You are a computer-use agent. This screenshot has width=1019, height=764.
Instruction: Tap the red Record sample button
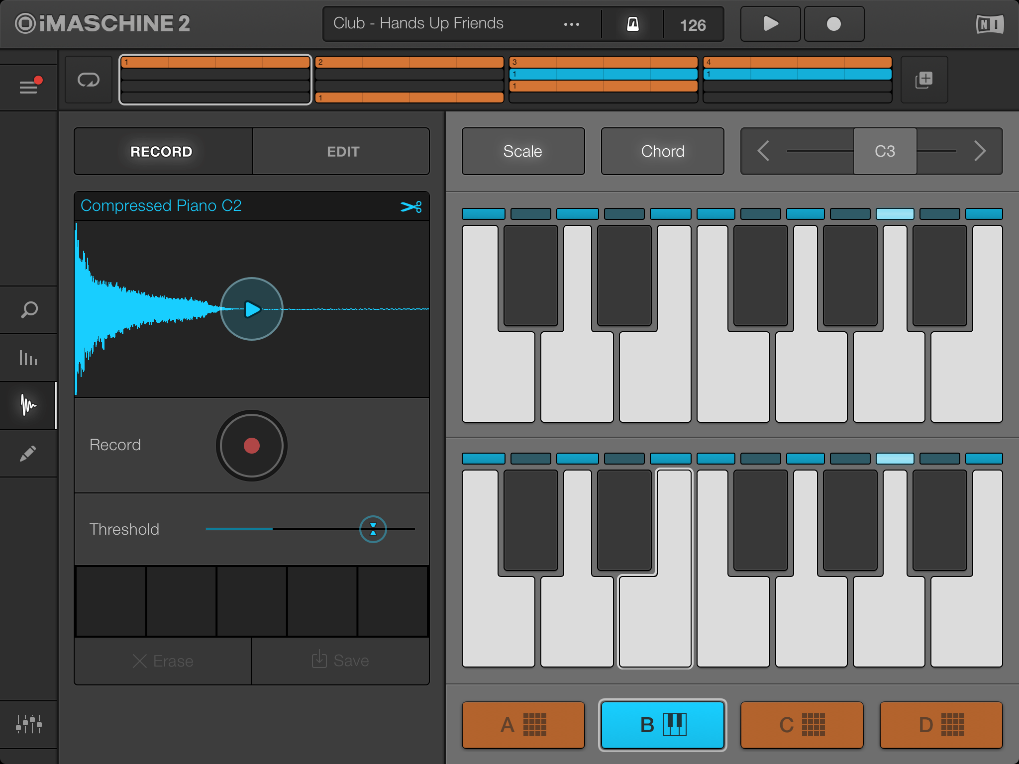[x=252, y=445]
